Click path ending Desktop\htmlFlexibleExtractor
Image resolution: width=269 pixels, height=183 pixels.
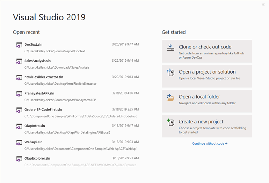click(x=60, y=84)
